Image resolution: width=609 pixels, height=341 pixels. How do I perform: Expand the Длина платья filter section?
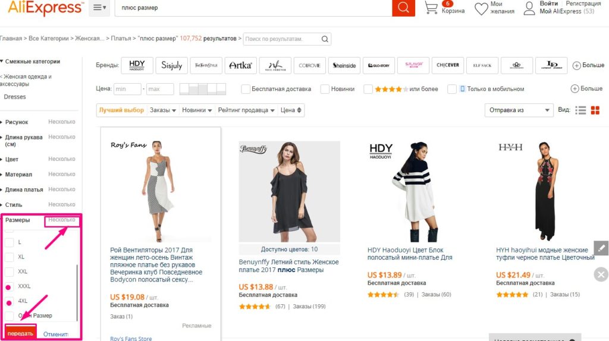click(24, 190)
